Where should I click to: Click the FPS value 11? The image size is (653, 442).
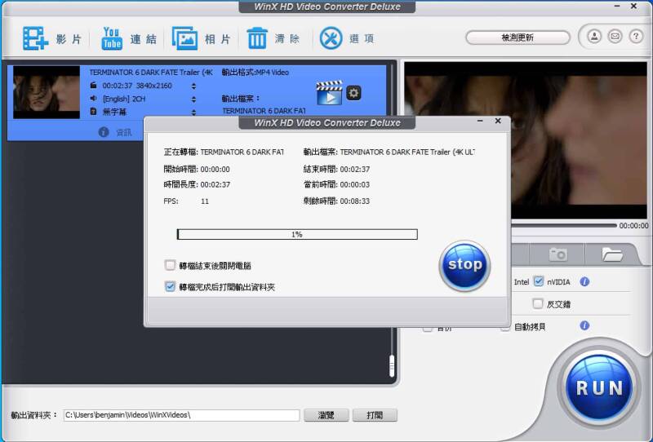pos(205,201)
